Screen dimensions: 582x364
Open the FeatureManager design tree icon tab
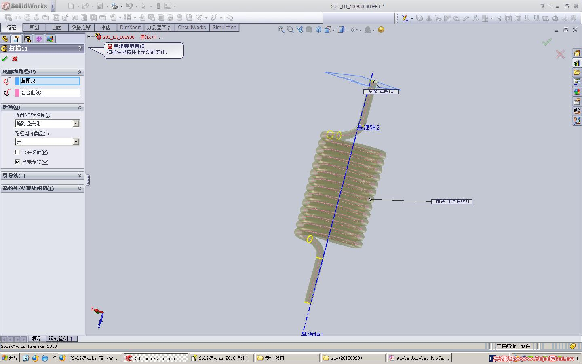(5, 39)
